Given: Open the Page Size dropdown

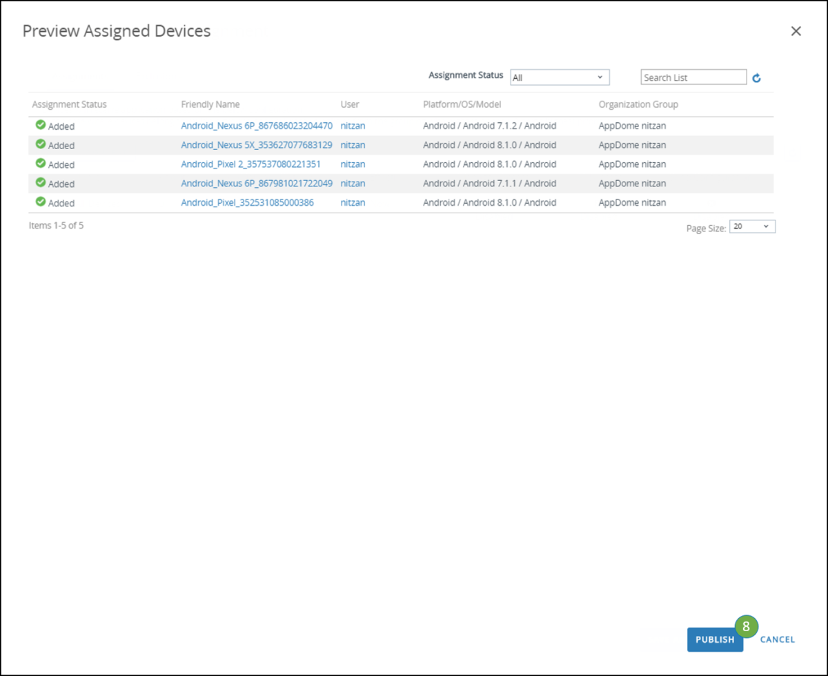Looking at the screenshot, I should (752, 226).
